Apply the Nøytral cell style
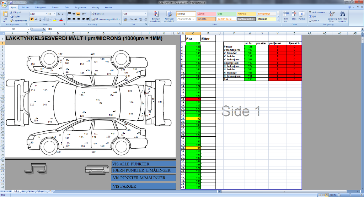 [246, 14]
